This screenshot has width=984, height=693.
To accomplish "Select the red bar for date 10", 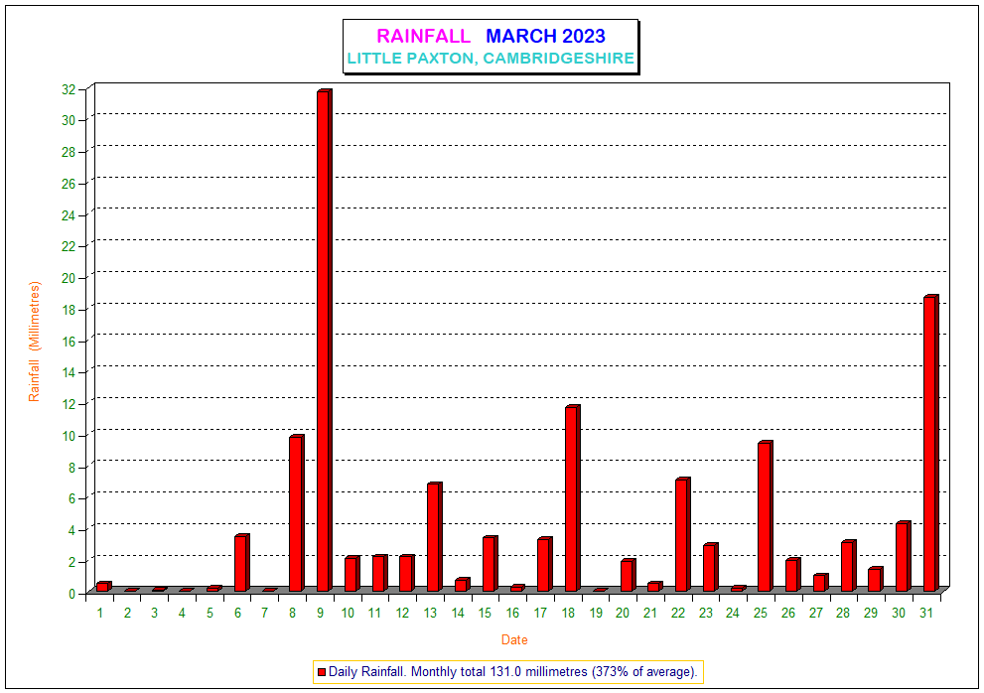I will click(351, 574).
